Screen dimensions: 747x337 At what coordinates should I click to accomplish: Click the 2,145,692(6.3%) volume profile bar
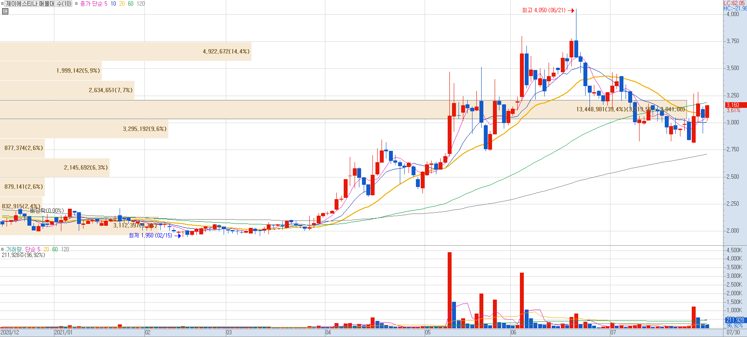click(55, 167)
